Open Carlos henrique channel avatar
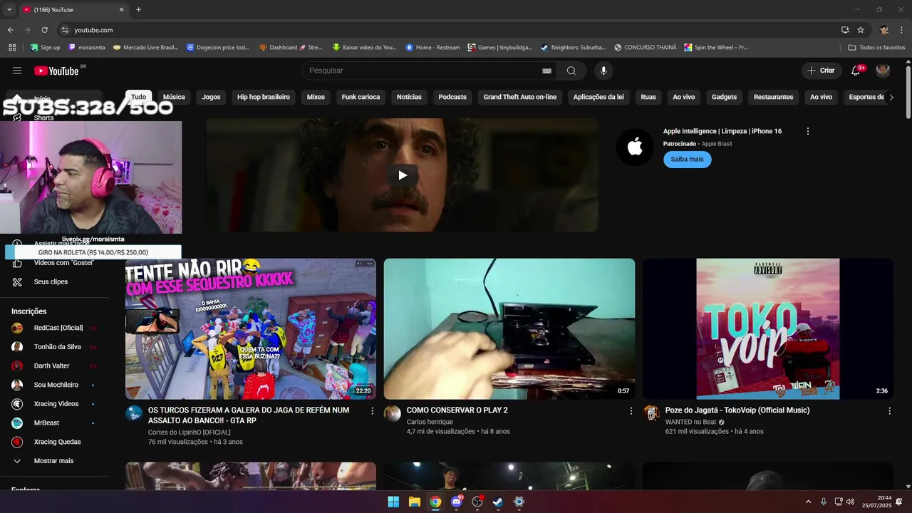 click(393, 414)
